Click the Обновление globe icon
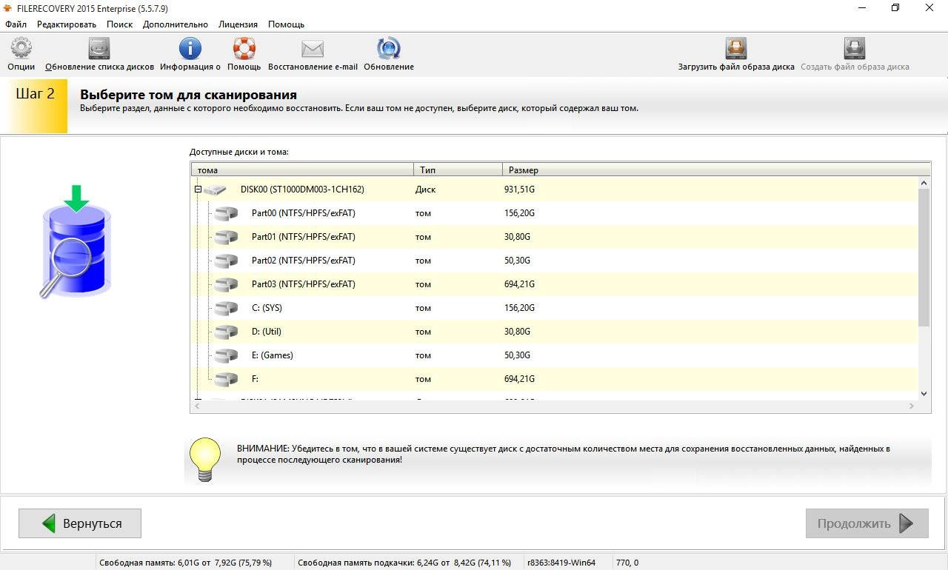The width and height of the screenshot is (948, 570). [x=389, y=49]
